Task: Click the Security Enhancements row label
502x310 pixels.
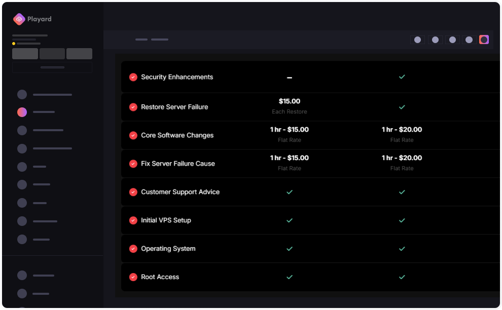Action: (177, 77)
